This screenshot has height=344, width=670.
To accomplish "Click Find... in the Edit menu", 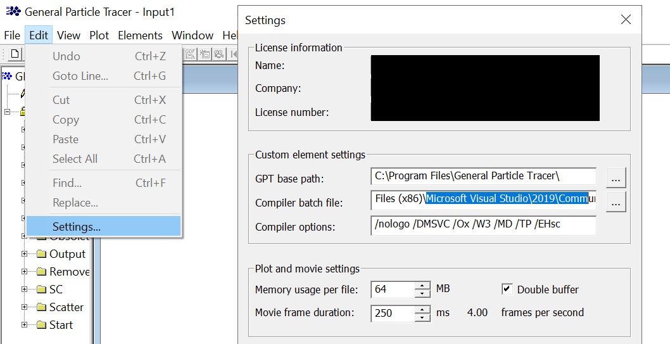I will point(103,182).
